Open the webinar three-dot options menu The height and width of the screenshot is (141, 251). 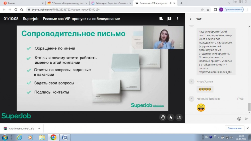click(x=178, y=19)
